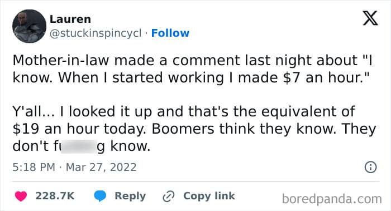Open the Twitter info circle icon
Image resolution: width=391 pixels, height=211 pixels.
coord(370,167)
